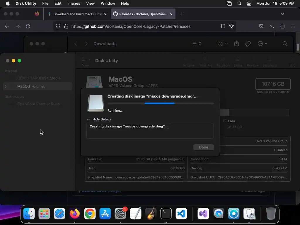Close the Download and build macOS tab
The image size is (300, 225).
105,14
